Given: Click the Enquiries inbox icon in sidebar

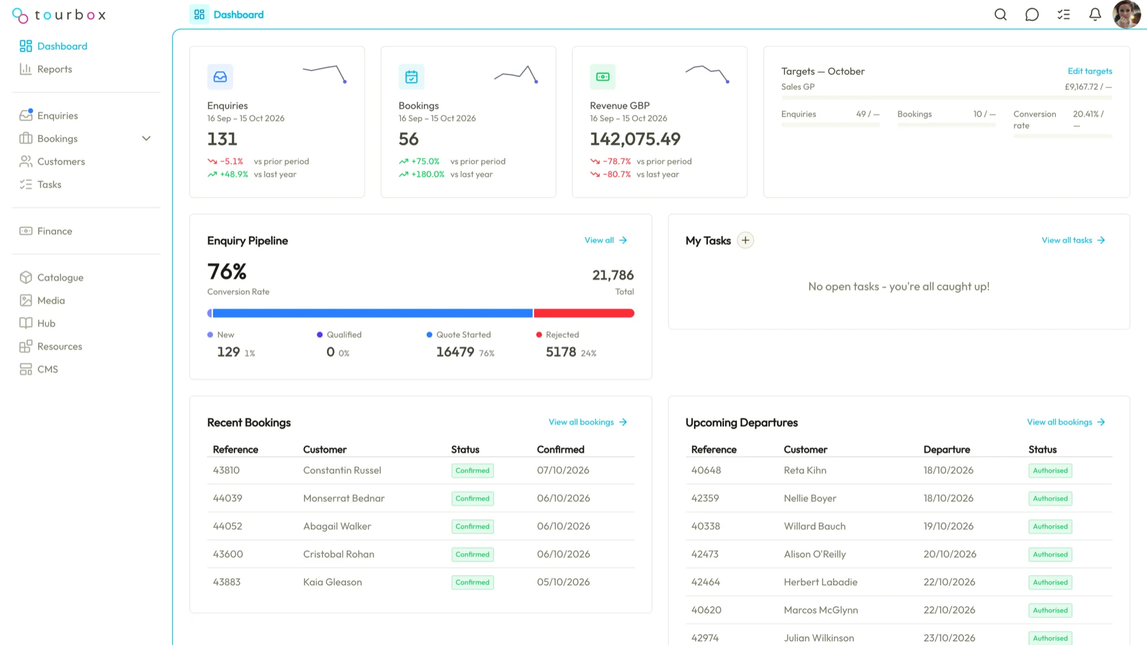Looking at the screenshot, I should coord(25,115).
